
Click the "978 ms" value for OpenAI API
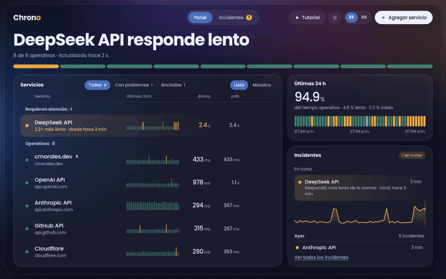click(201, 182)
